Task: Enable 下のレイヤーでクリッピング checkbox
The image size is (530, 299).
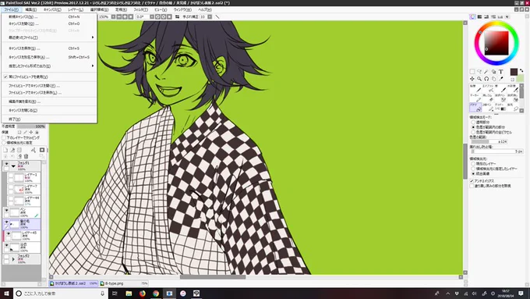Action: tap(4, 138)
